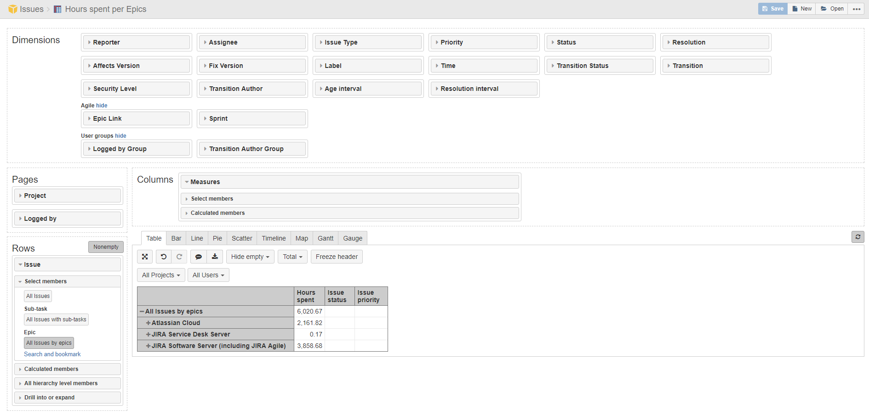Refresh the report with the reload icon
Viewport: 869px width, 415px height.
coord(858,236)
